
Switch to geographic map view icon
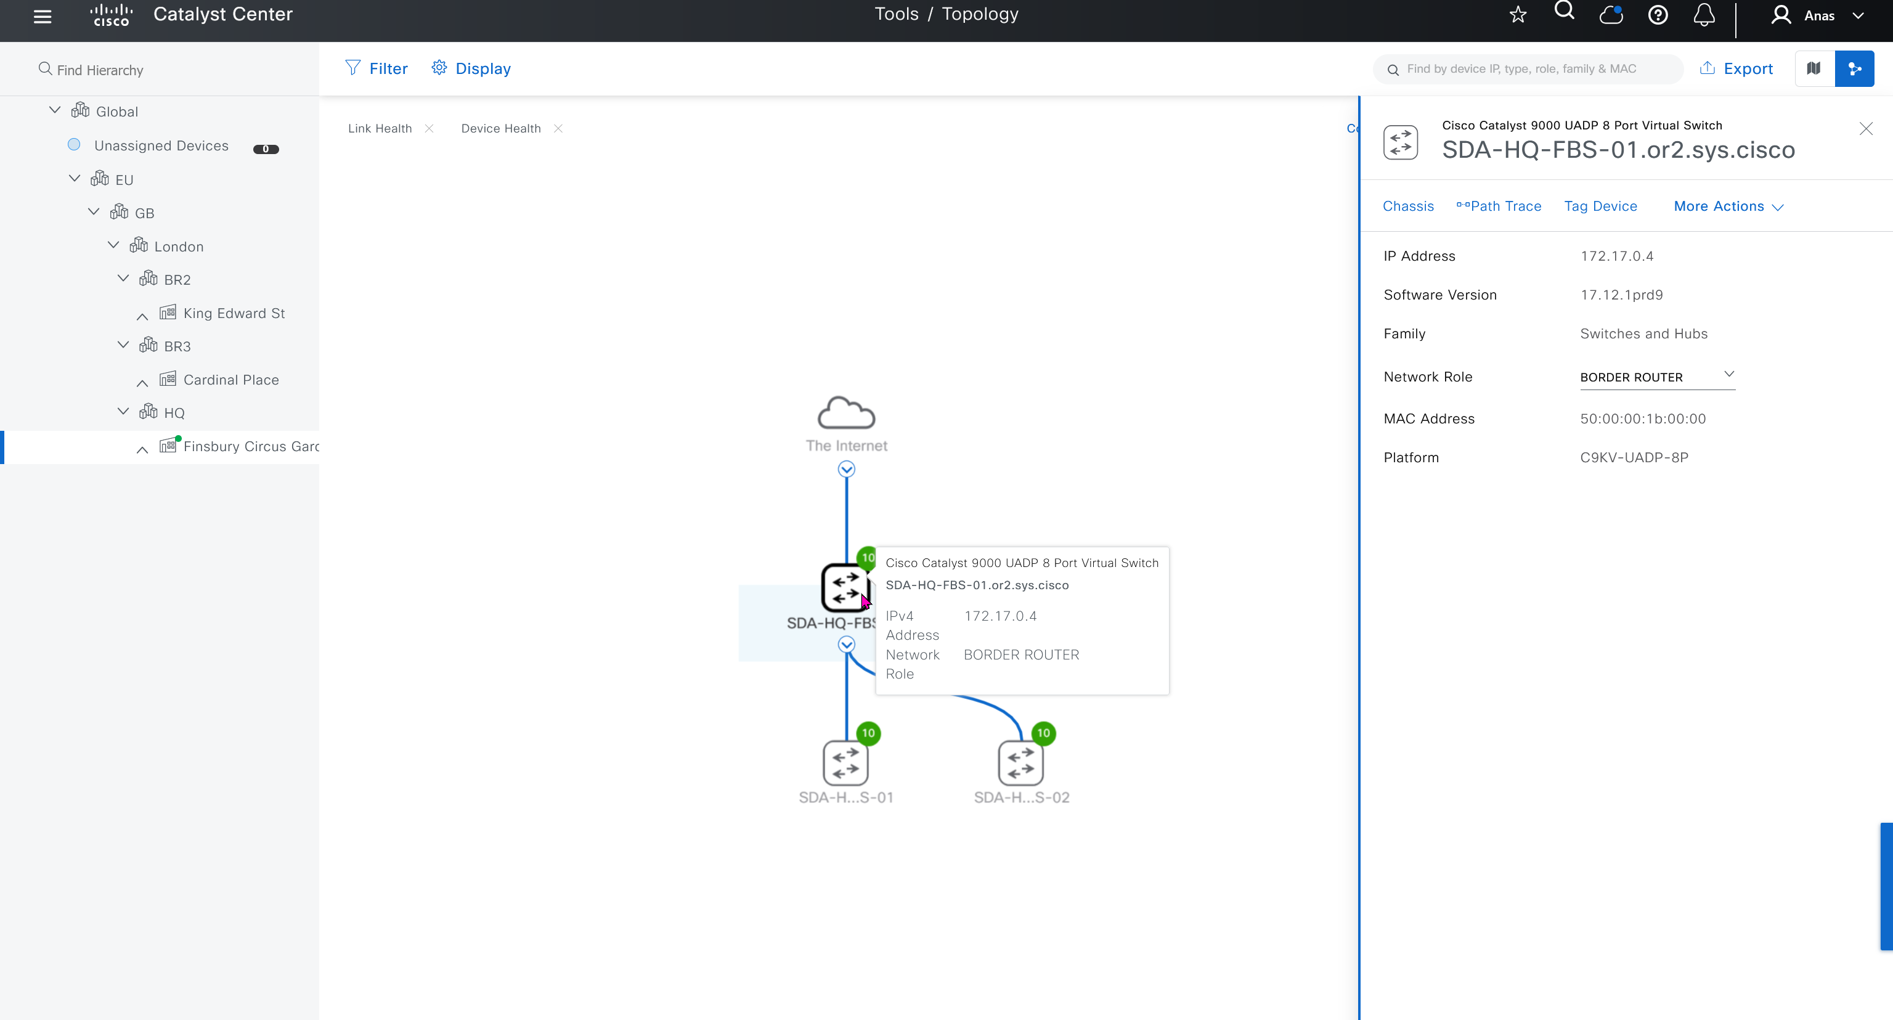click(1814, 68)
